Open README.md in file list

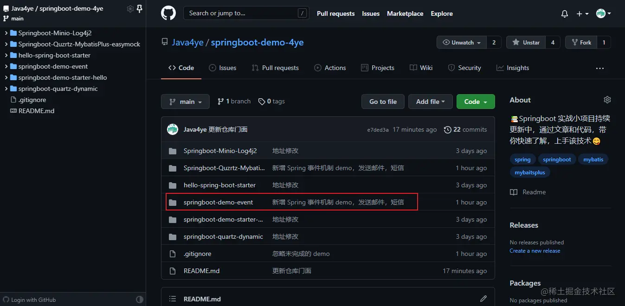(x=201, y=271)
